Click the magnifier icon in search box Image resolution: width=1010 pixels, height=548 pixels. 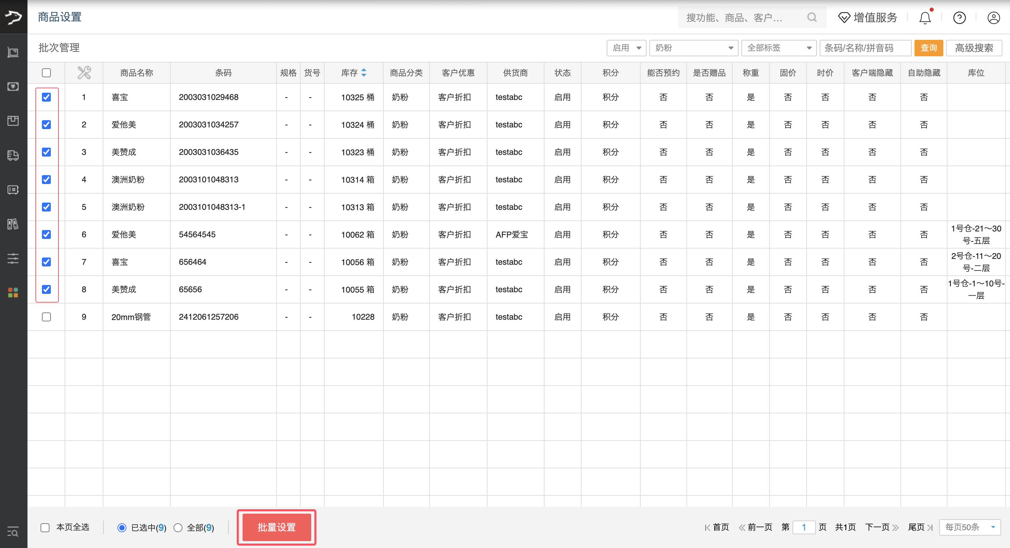coord(812,17)
